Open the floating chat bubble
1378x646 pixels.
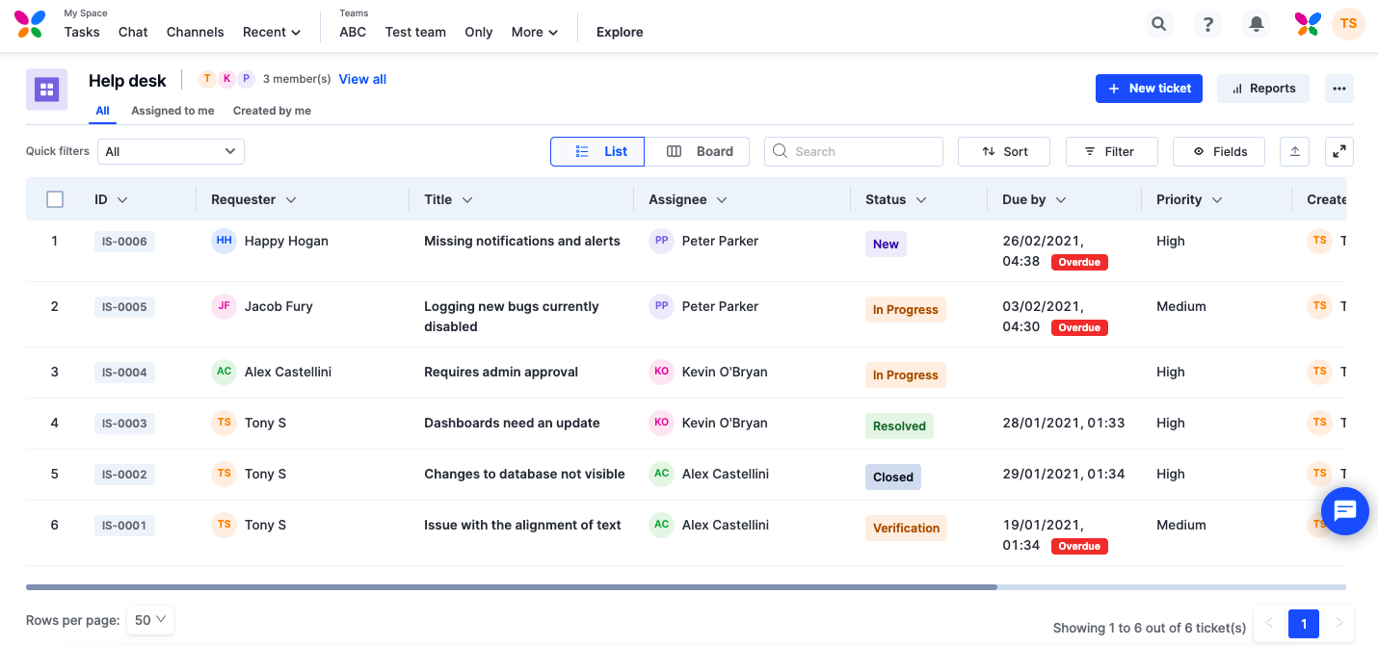pos(1345,511)
